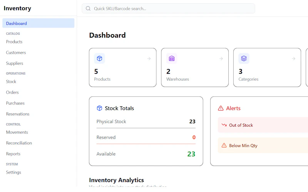Open the Dashboard sidebar item
Image resolution: width=308 pixels, height=192 pixels.
38,23
